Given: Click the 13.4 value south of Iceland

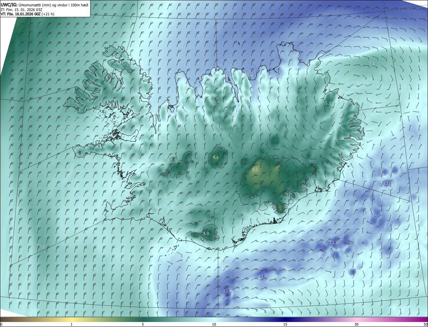Looking at the screenshot, I should [x=227, y=291].
